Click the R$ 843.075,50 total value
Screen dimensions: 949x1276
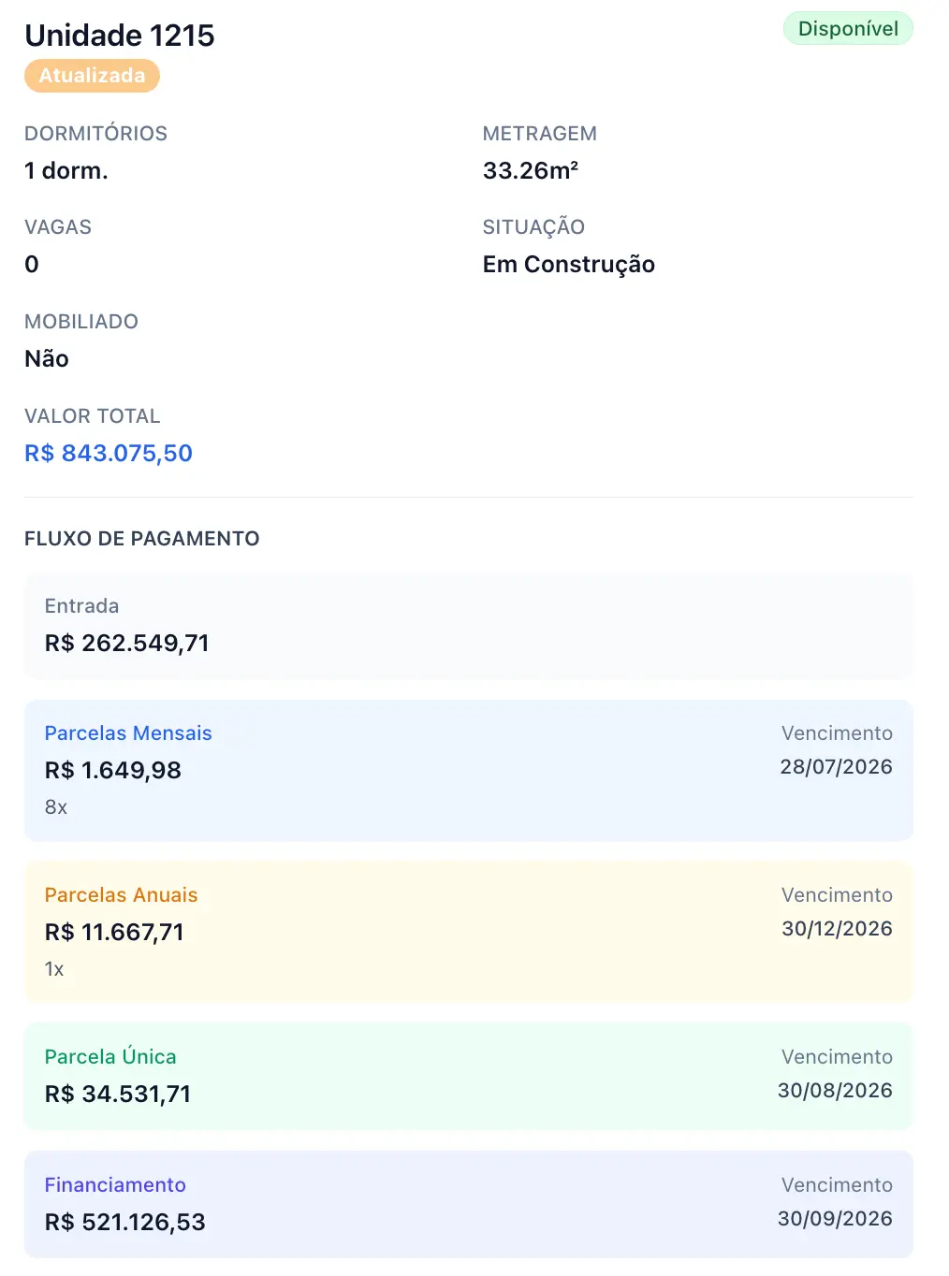tap(109, 453)
